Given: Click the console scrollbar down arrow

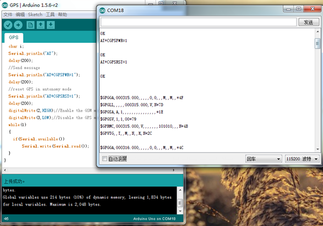Looking at the screenshot, I should click(180, 211).
